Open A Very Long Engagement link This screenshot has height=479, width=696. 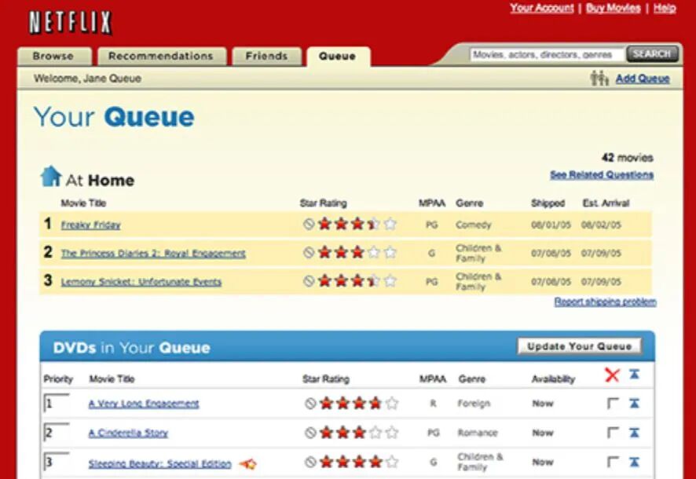point(144,404)
